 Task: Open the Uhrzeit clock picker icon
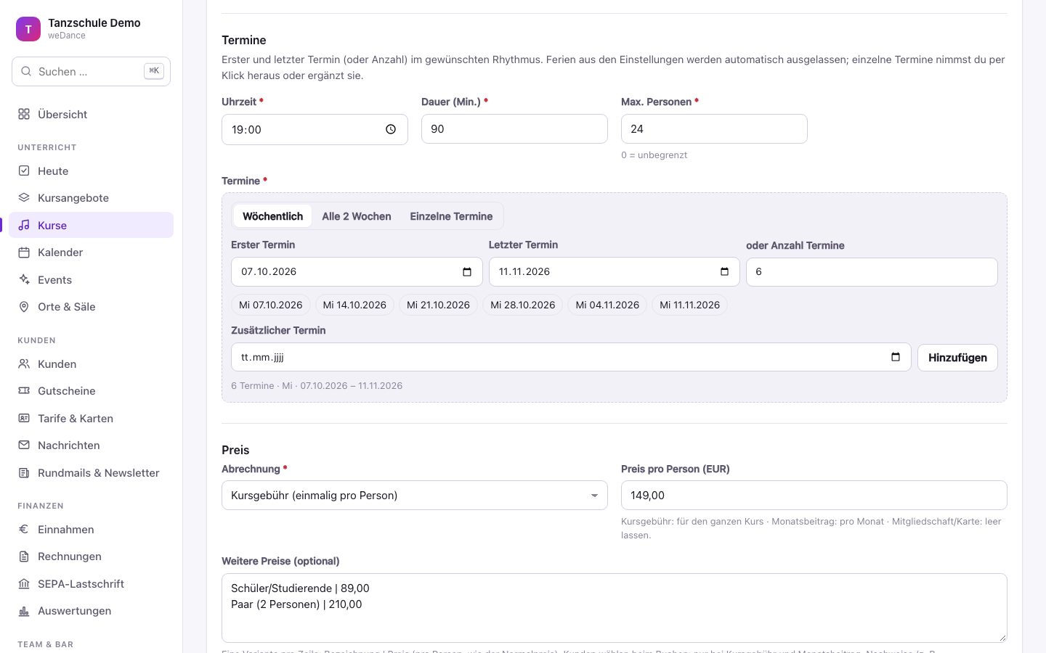pos(391,129)
